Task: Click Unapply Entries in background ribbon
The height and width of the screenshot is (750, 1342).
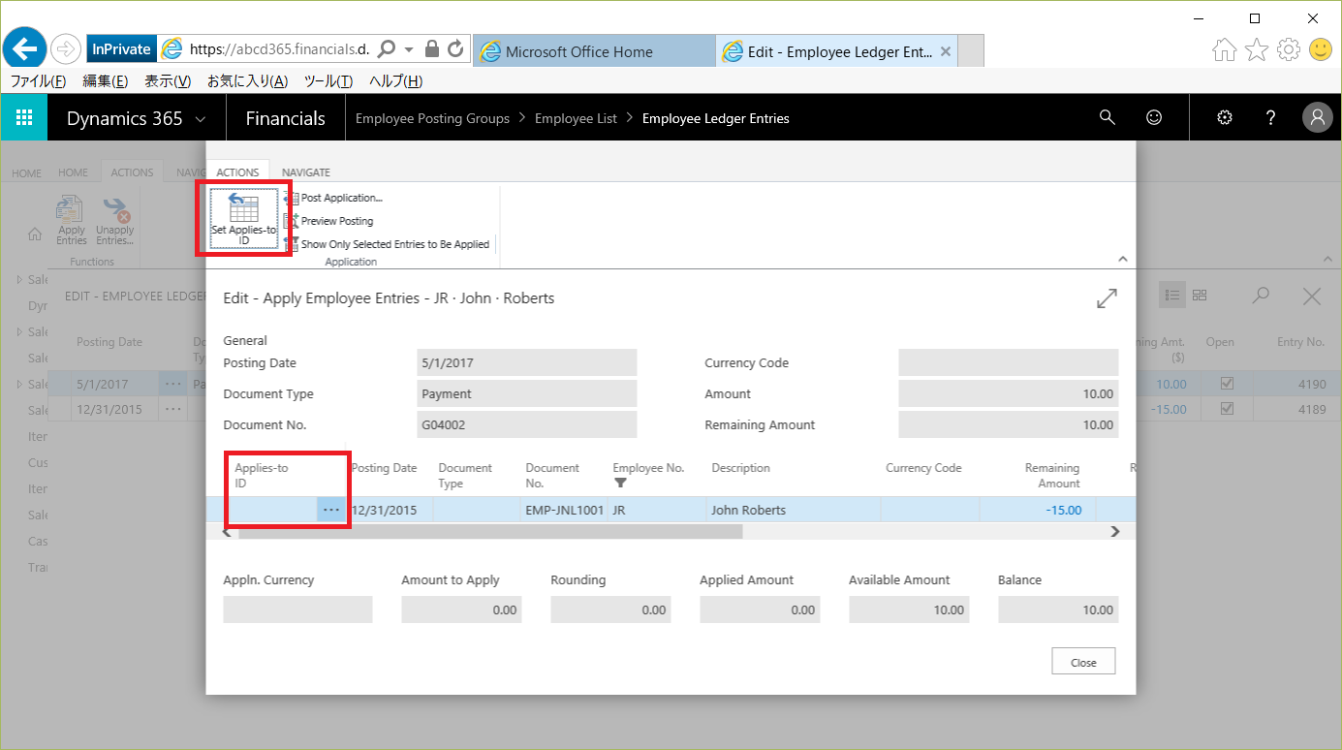Action: pos(115,220)
